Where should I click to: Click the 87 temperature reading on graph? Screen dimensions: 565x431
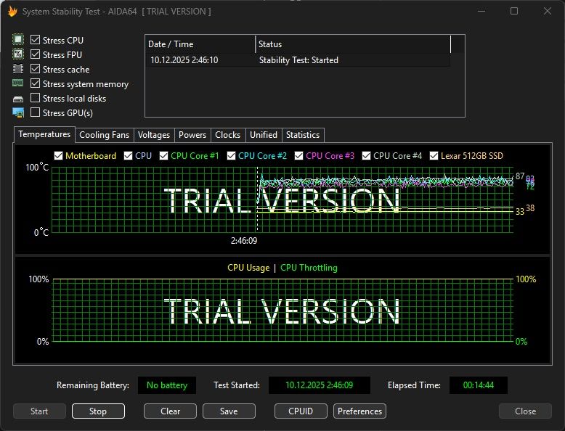click(x=519, y=176)
